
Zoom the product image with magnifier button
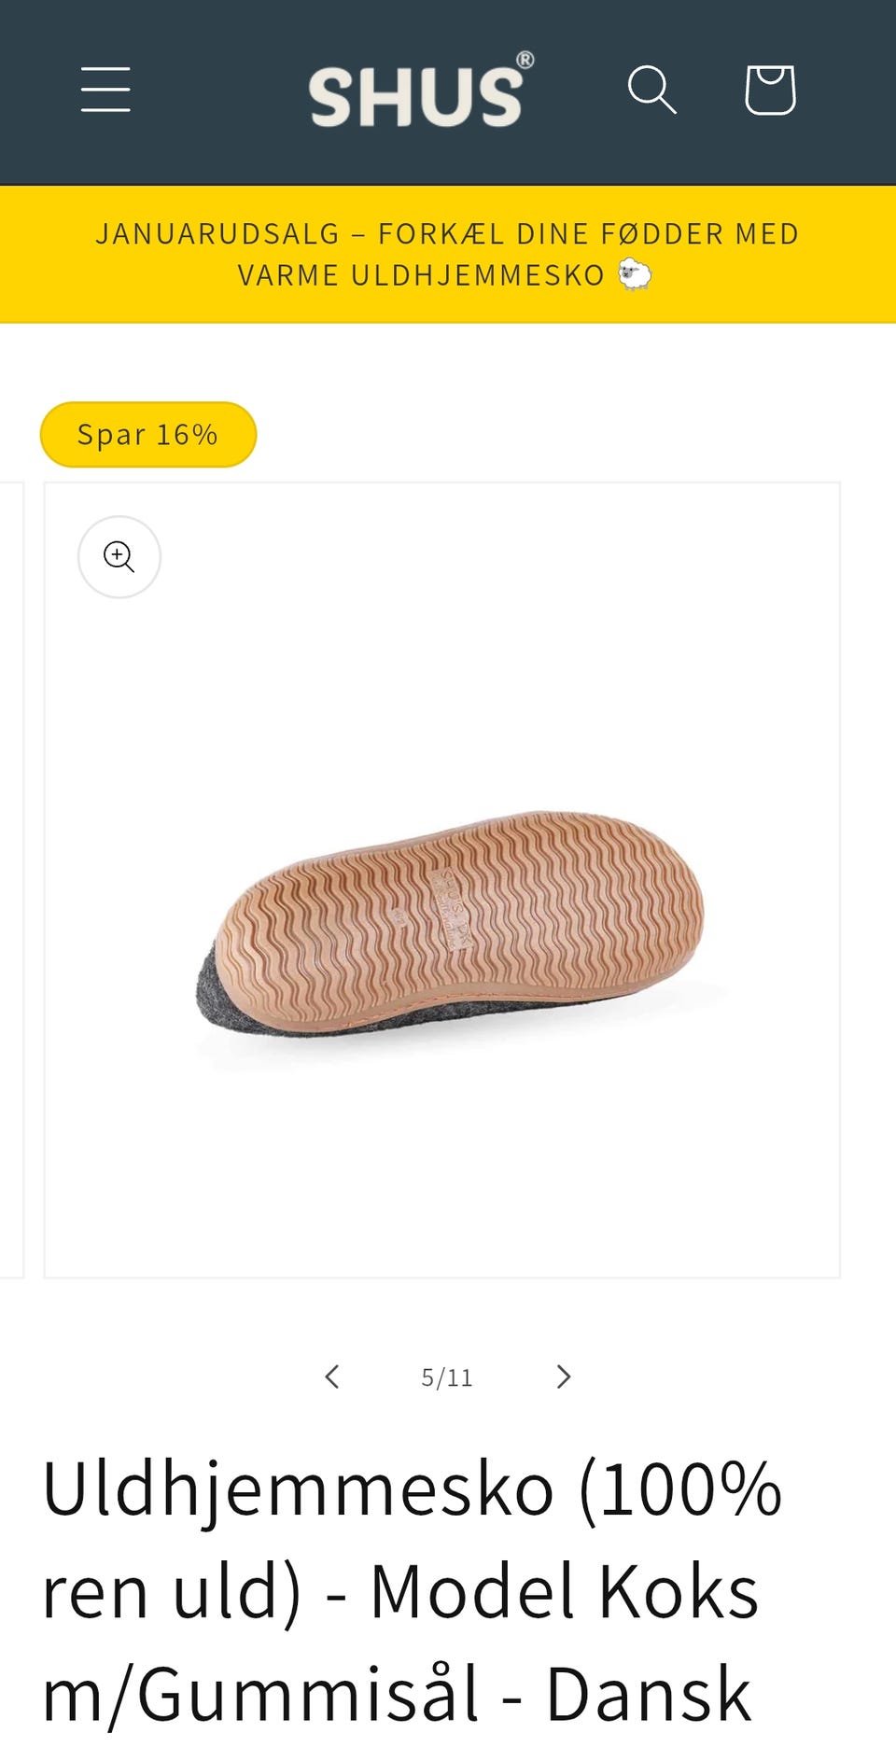click(x=119, y=557)
